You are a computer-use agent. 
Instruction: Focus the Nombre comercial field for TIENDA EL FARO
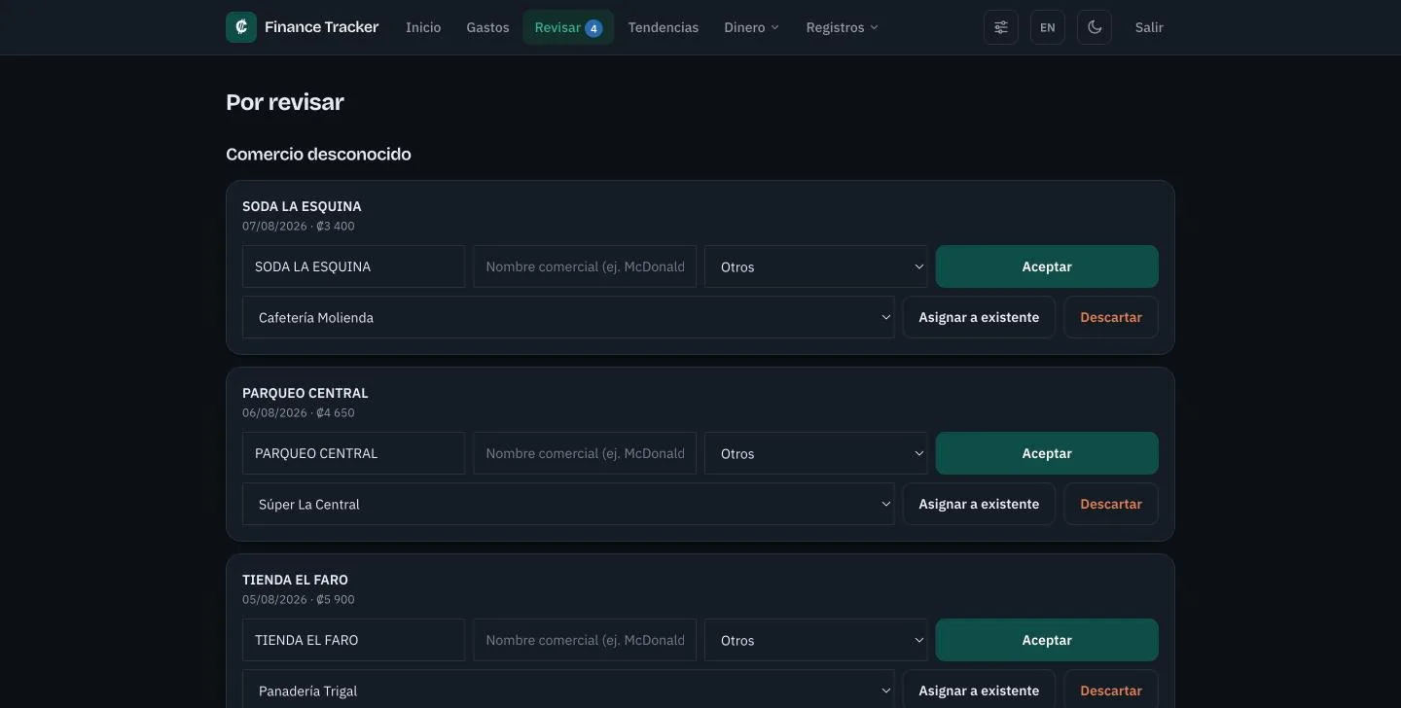585,640
